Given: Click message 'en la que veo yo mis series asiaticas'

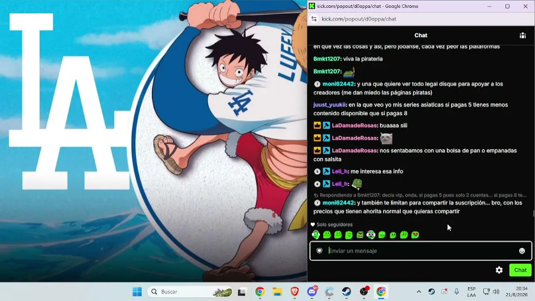Looking at the screenshot, I should [x=411, y=109].
